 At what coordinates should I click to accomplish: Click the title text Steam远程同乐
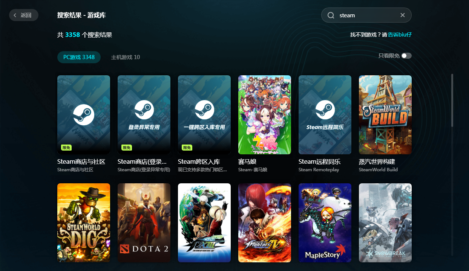[x=319, y=162]
